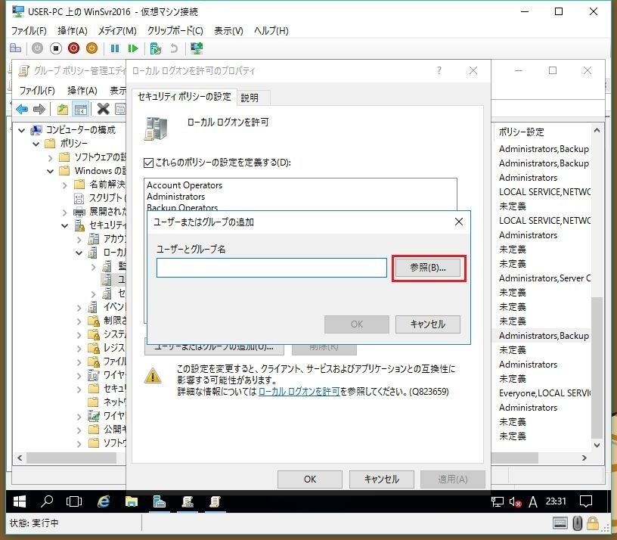617x540 pixels.
Task: Switch to the 説明 tab
Action: (250, 98)
